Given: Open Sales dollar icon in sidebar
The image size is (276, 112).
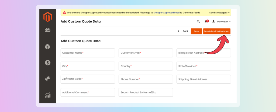Looking at the screenshot, I should [48, 63].
